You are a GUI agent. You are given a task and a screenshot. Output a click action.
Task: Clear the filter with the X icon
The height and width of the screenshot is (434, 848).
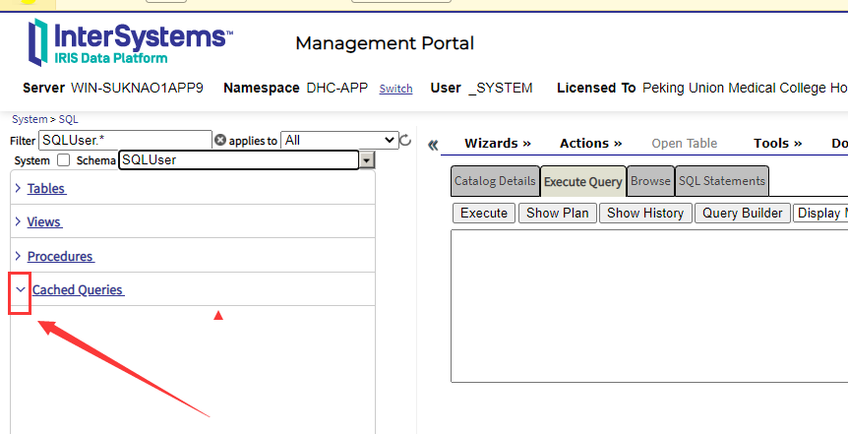tap(220, 140)
